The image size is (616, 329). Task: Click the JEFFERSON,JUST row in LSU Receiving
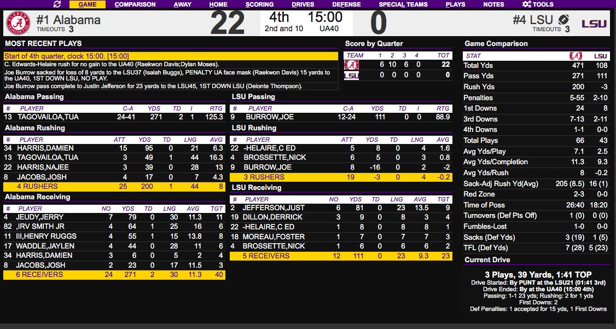(341, 208)
